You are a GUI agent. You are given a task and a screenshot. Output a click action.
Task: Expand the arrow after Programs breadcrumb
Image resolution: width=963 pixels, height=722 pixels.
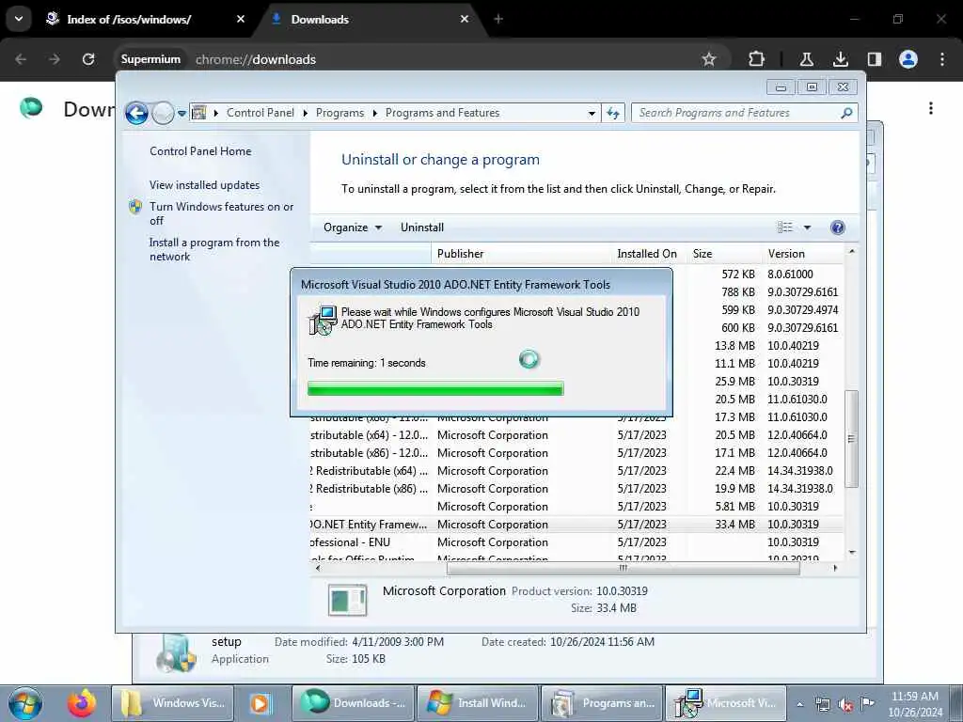tap(374, 113)
